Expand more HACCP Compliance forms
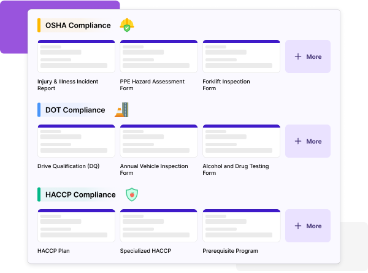Screen dimensions: 368x273 (308, 226)
